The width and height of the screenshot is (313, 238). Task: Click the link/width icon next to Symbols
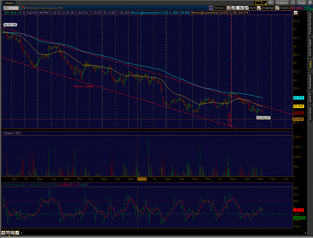point(293,3)
